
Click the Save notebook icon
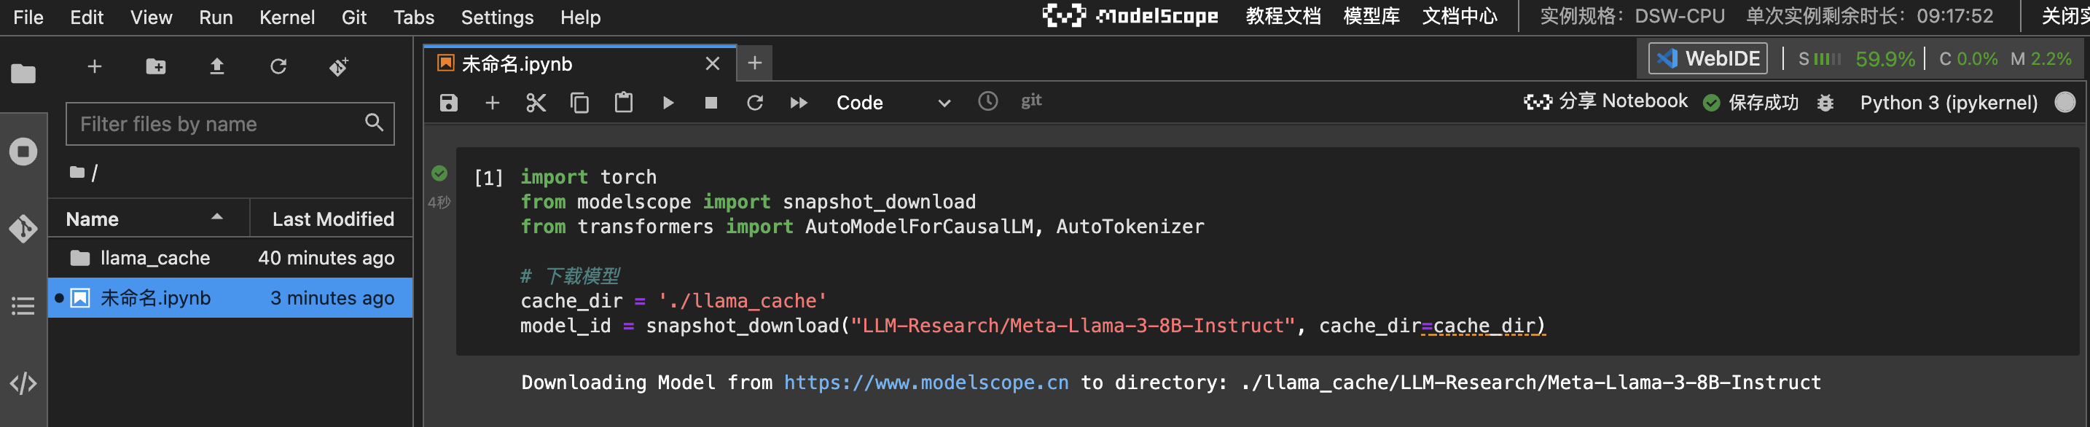449,103
